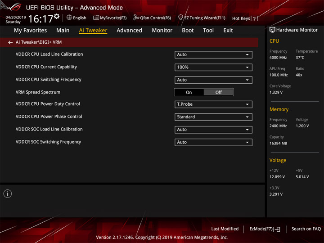324x243 pixels.
Task: Click the 37°C temperature value
Action: (300, 58)
